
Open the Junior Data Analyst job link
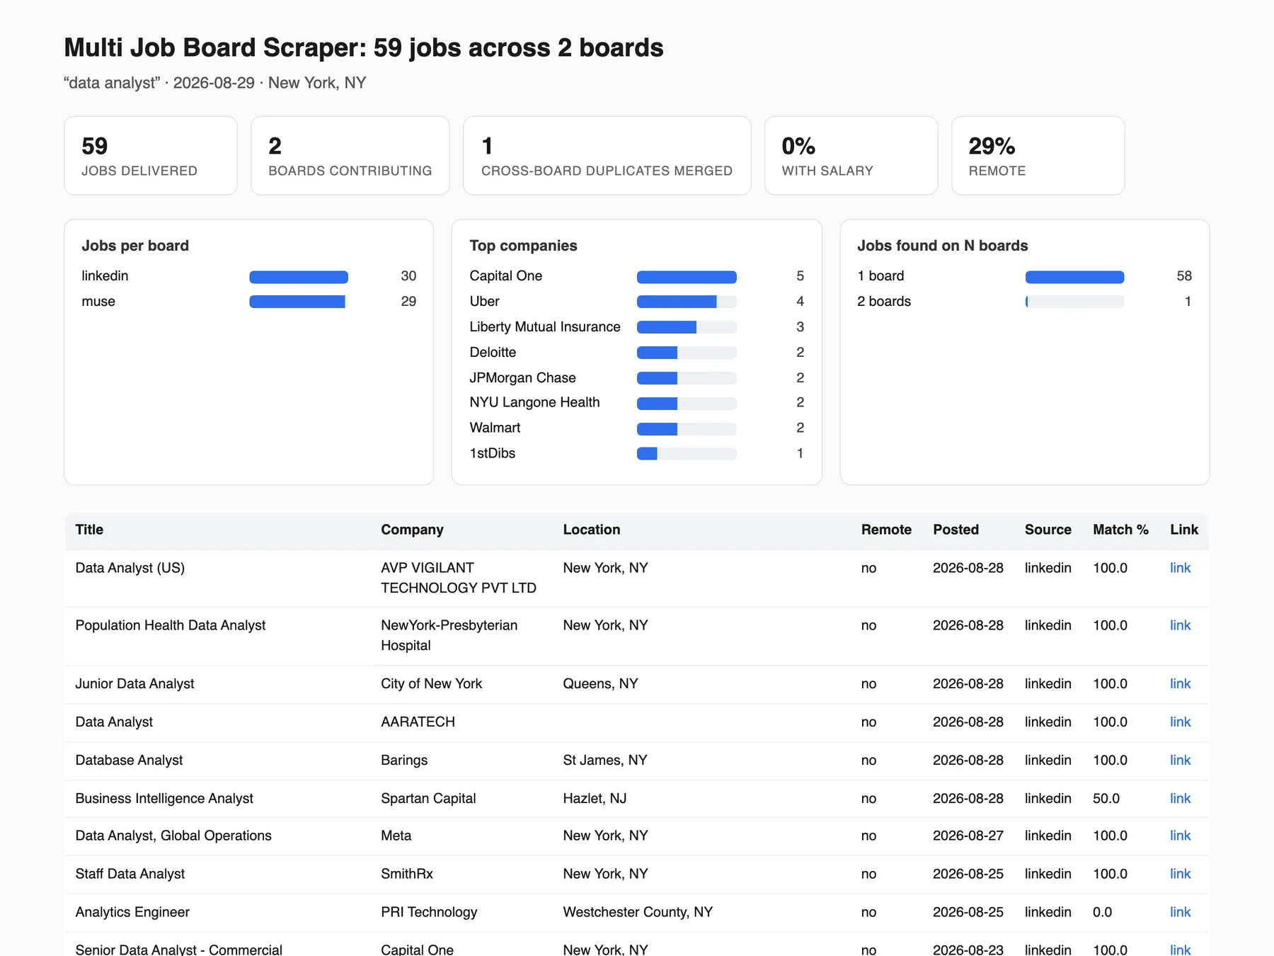pyautogui.click(x=1180, y=683)
